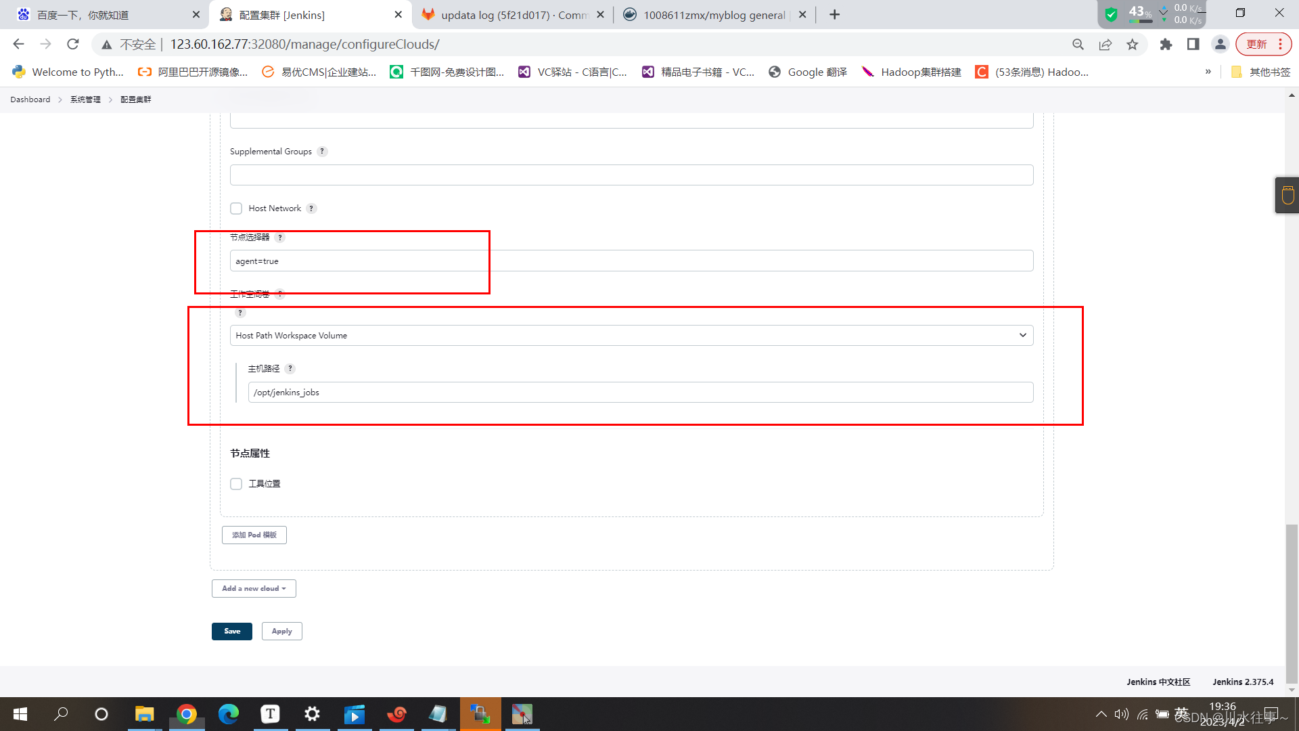Click help icon next to Supplemental Groups
The height and width of the screenshot is (731, 1299).
[x=322, y=152]
